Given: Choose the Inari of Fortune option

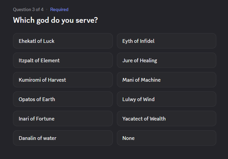Looking at the screenshot, I should point(63,119).
